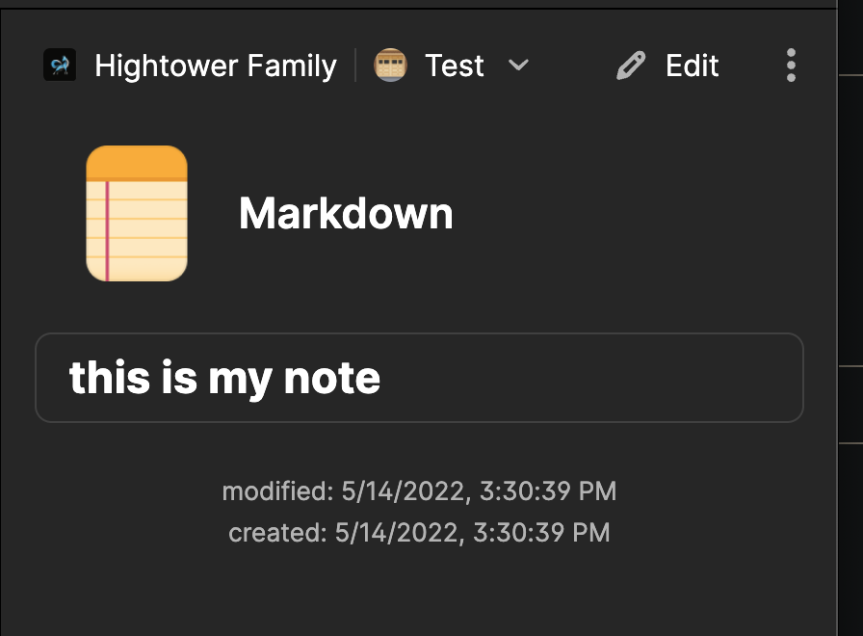The image size is (863, 636).
Task: Click the divider between Hightower Family and Test
Action: (355, 66)
